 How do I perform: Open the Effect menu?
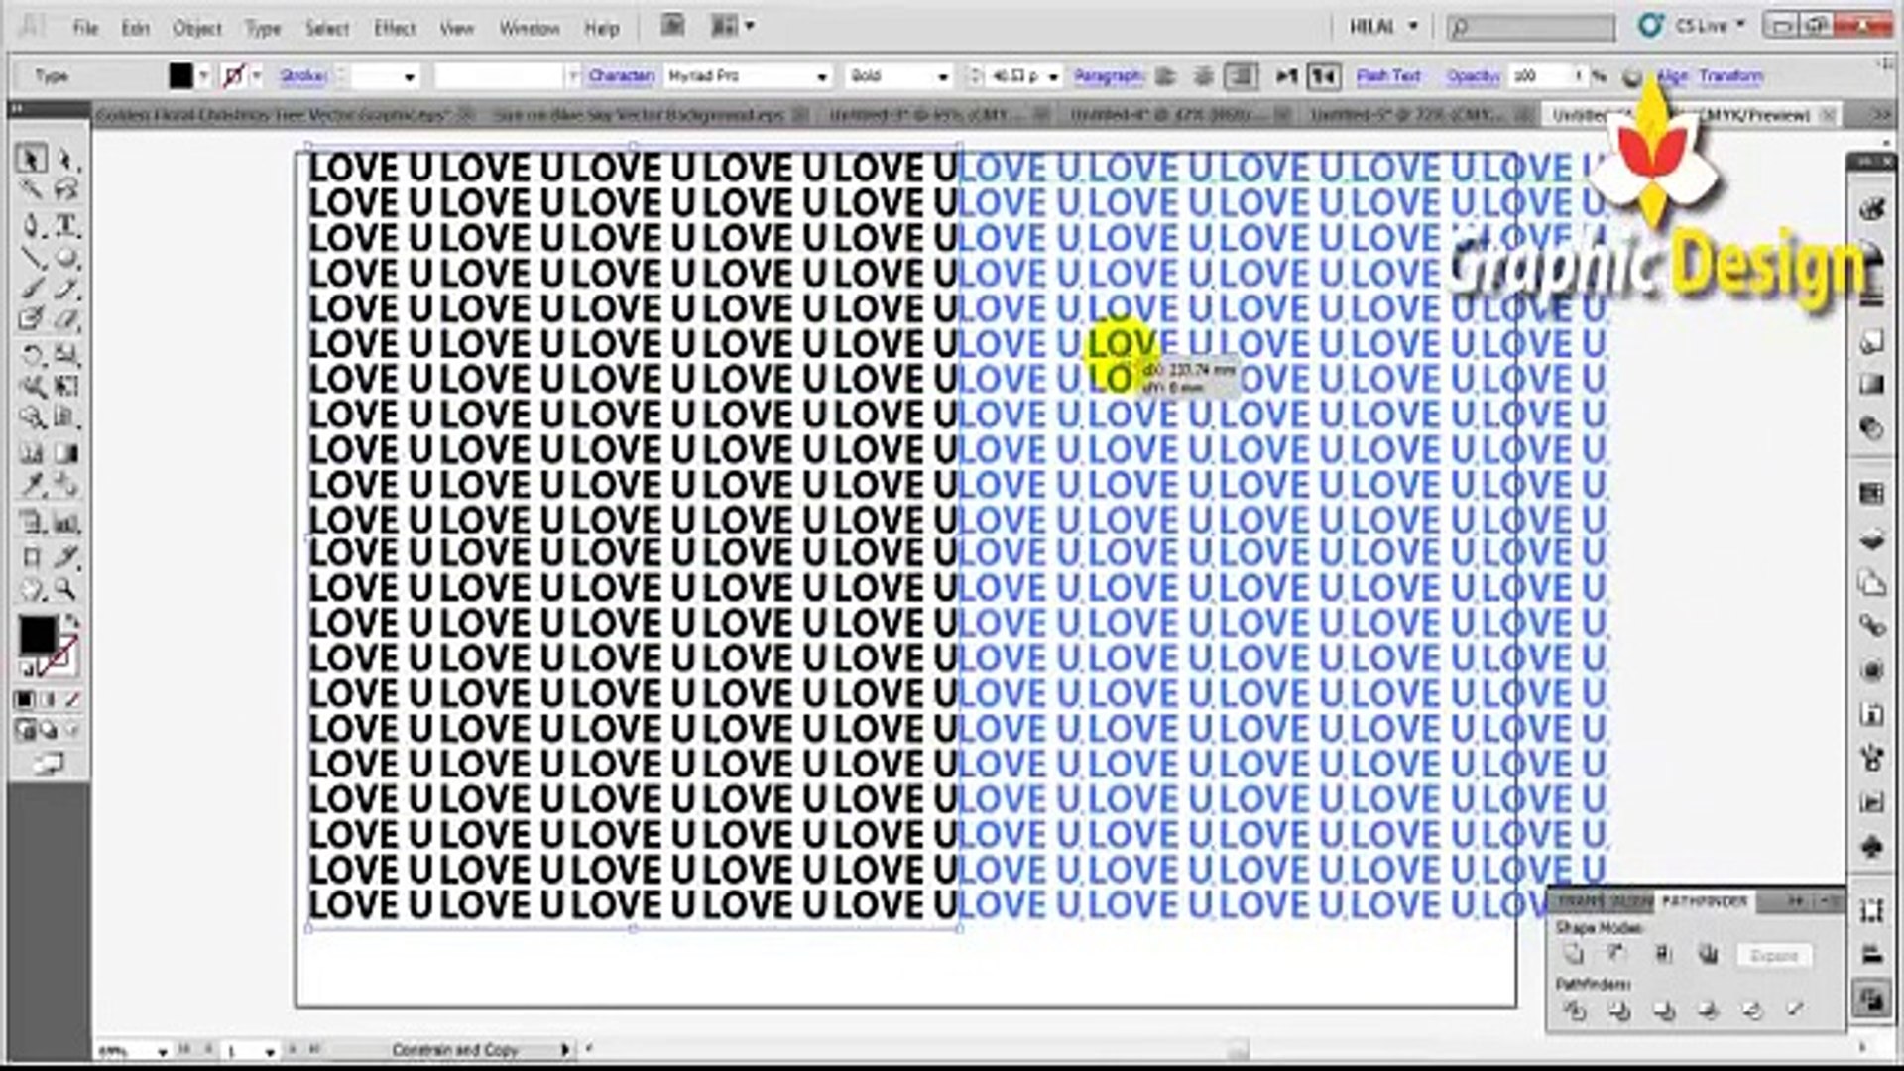click(x=394, y=28)
